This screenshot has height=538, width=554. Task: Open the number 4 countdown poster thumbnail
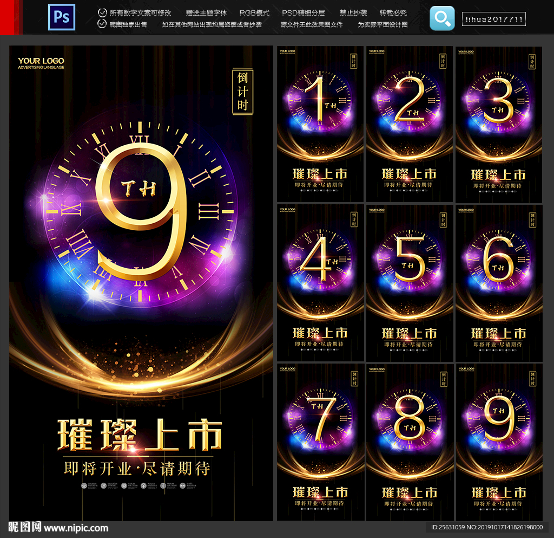tap(320, 283)
